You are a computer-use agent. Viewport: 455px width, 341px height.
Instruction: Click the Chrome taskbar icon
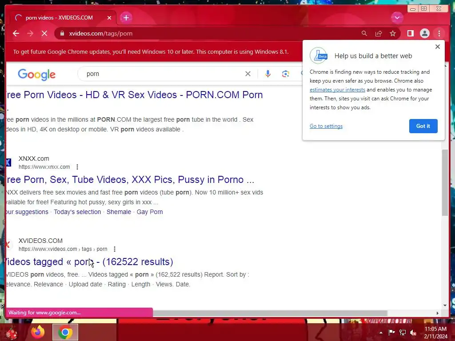[65, 332]
